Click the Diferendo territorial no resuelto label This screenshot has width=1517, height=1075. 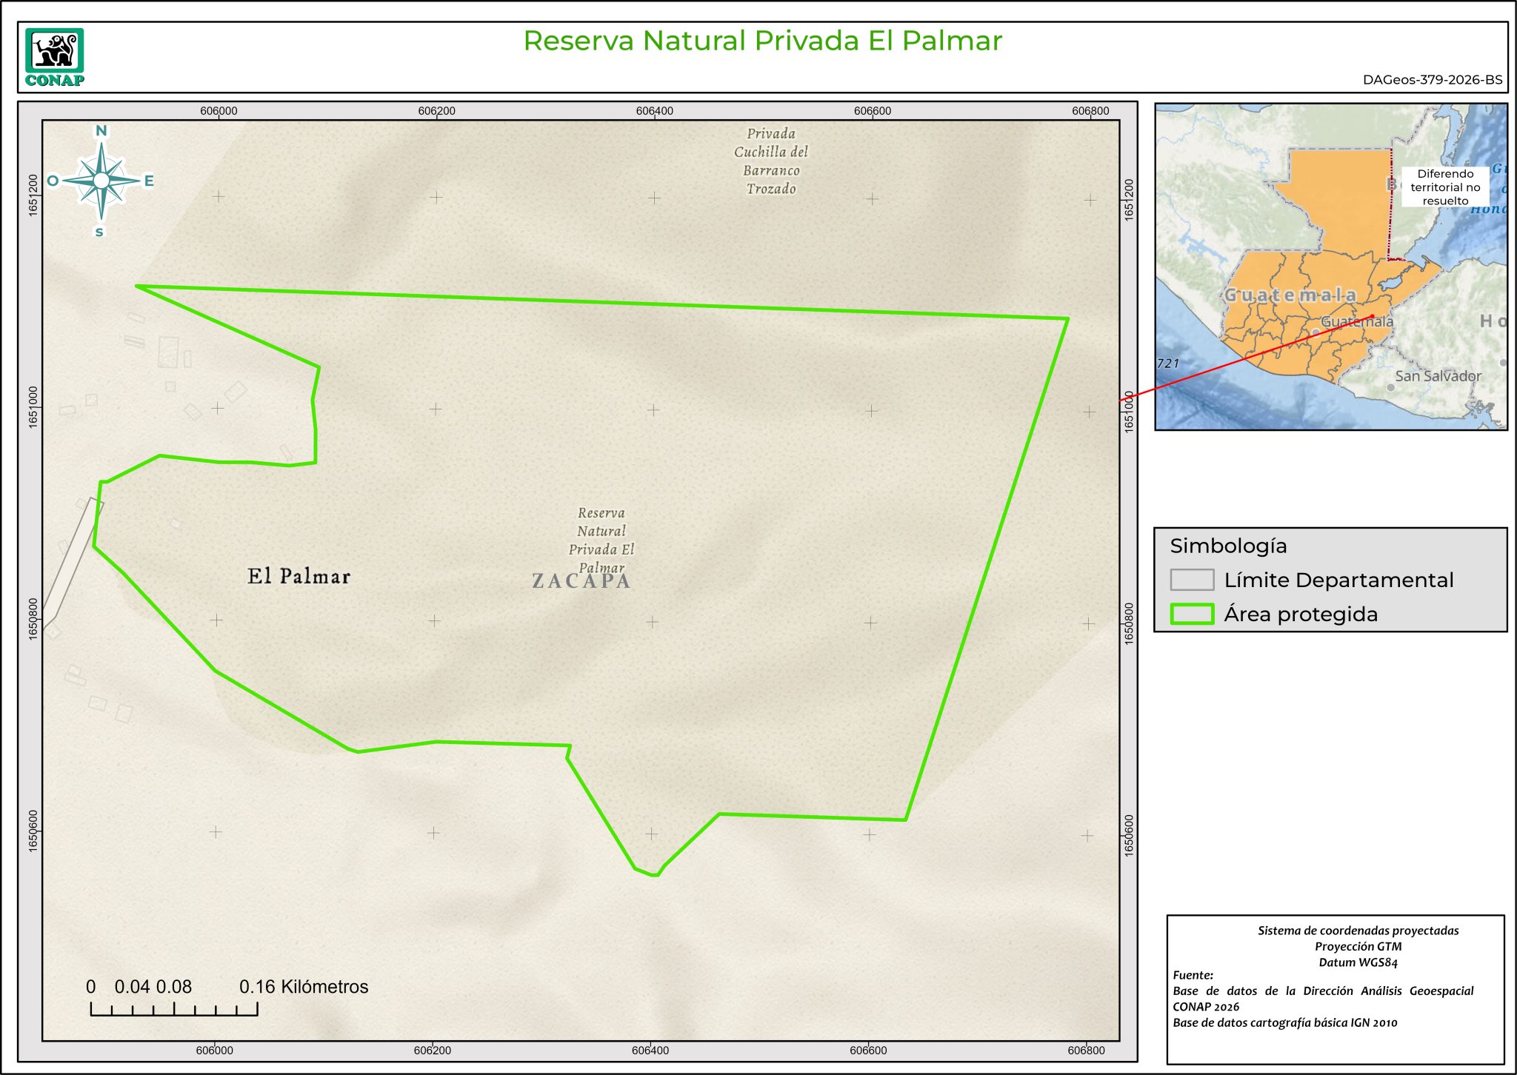(1444, 187)
